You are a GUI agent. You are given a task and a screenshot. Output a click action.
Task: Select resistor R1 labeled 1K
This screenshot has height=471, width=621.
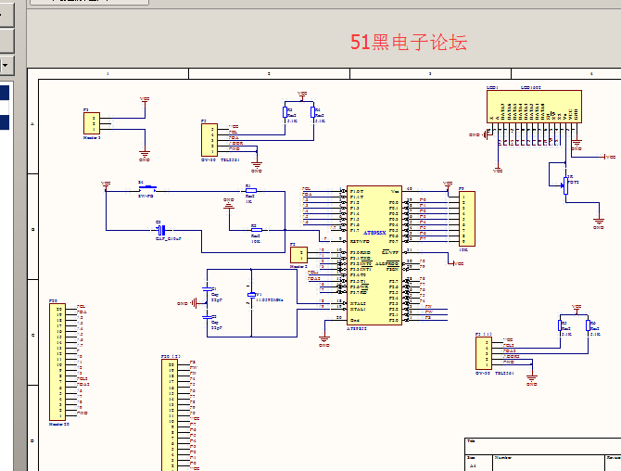[x=250, y=191]
